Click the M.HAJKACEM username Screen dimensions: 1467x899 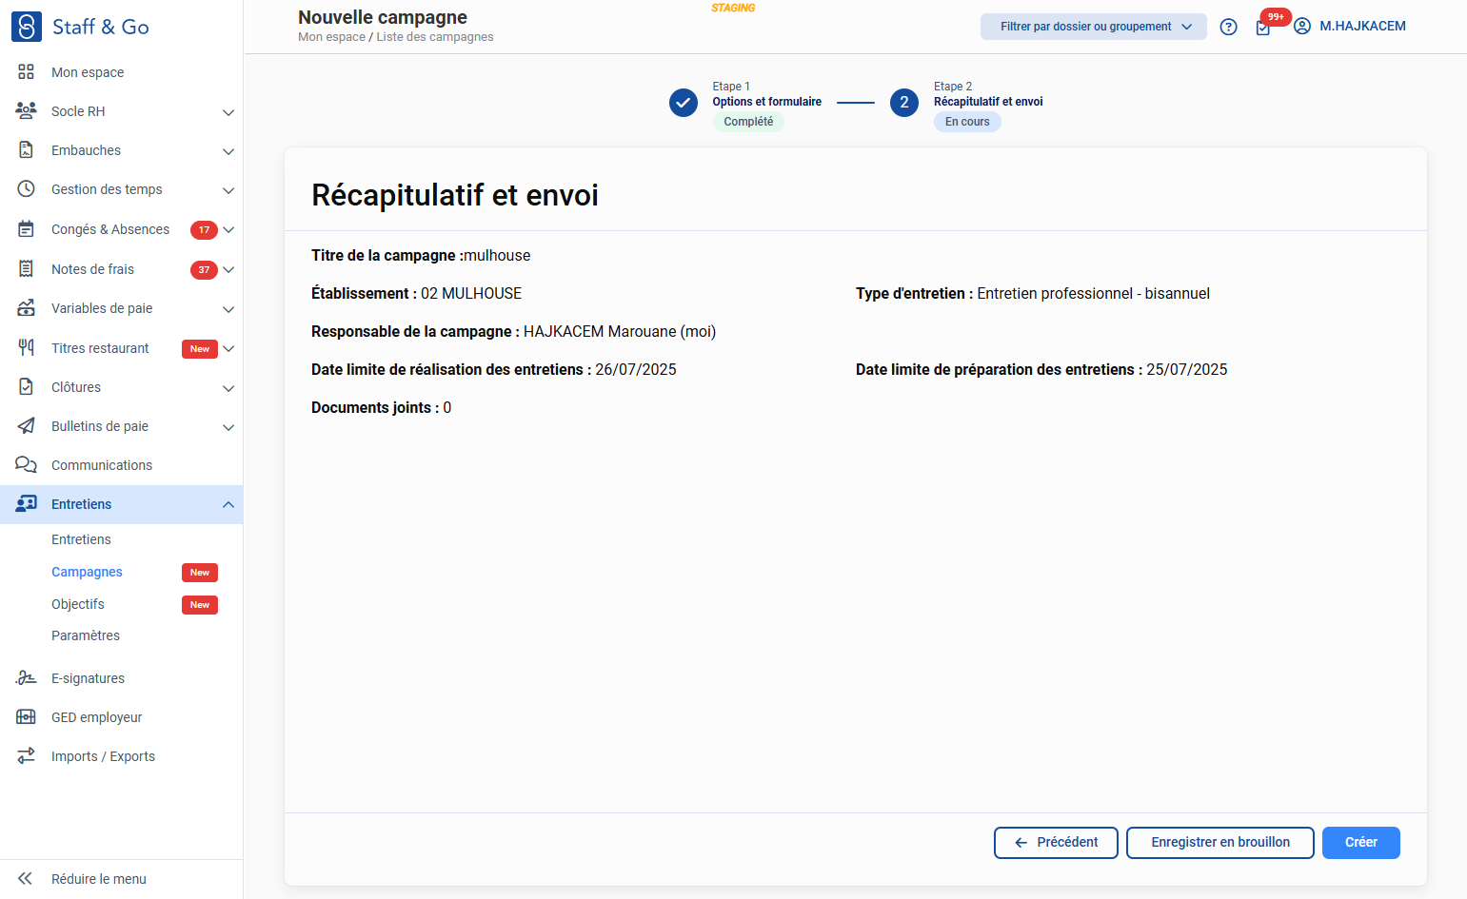click(x=1362, y=27)
